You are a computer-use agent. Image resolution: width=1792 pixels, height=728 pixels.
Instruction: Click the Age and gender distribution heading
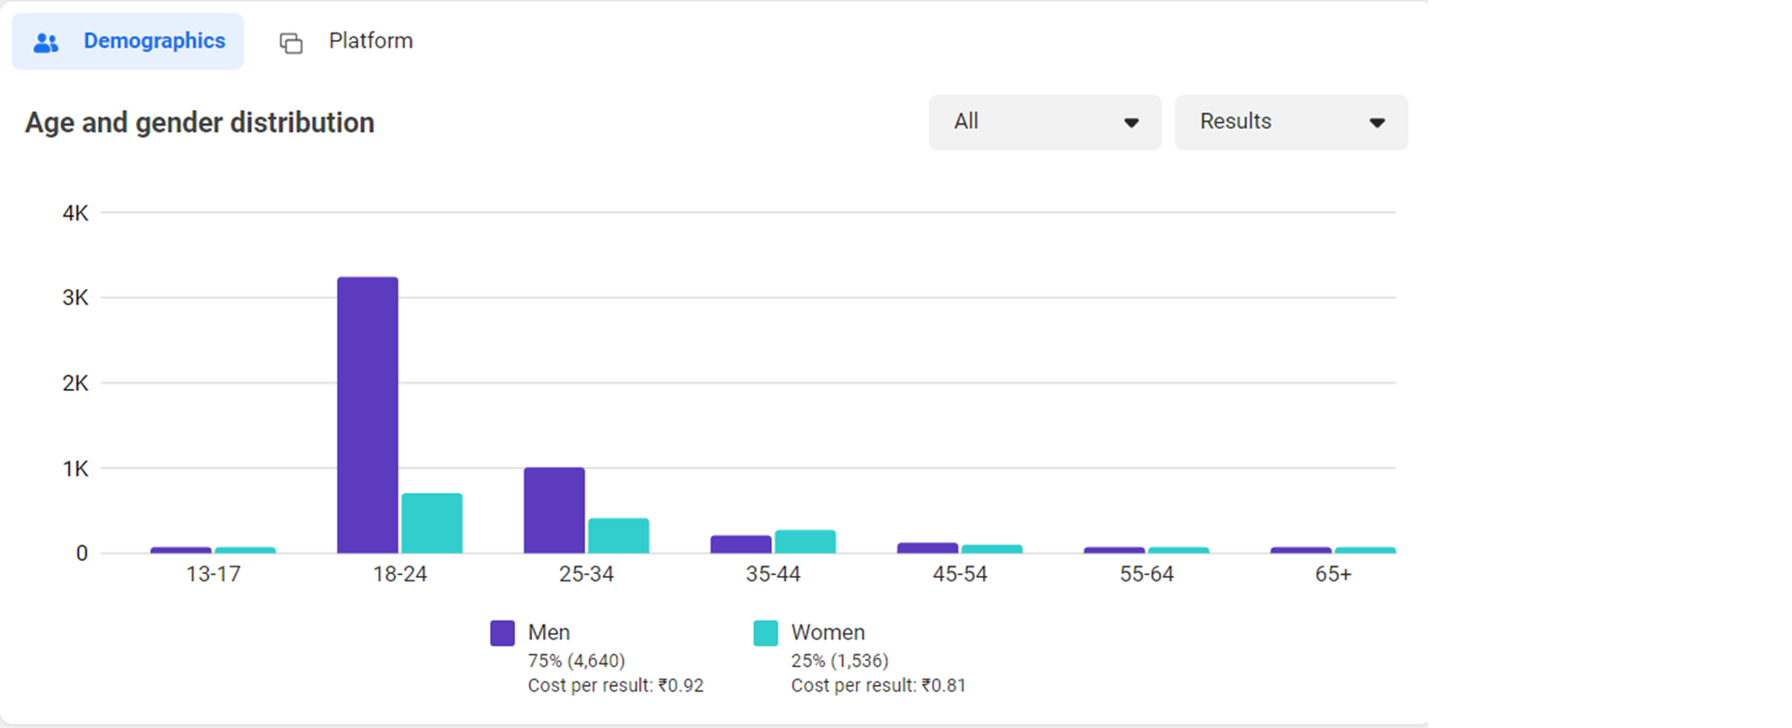pyautogui.click(x=200, y=122)
